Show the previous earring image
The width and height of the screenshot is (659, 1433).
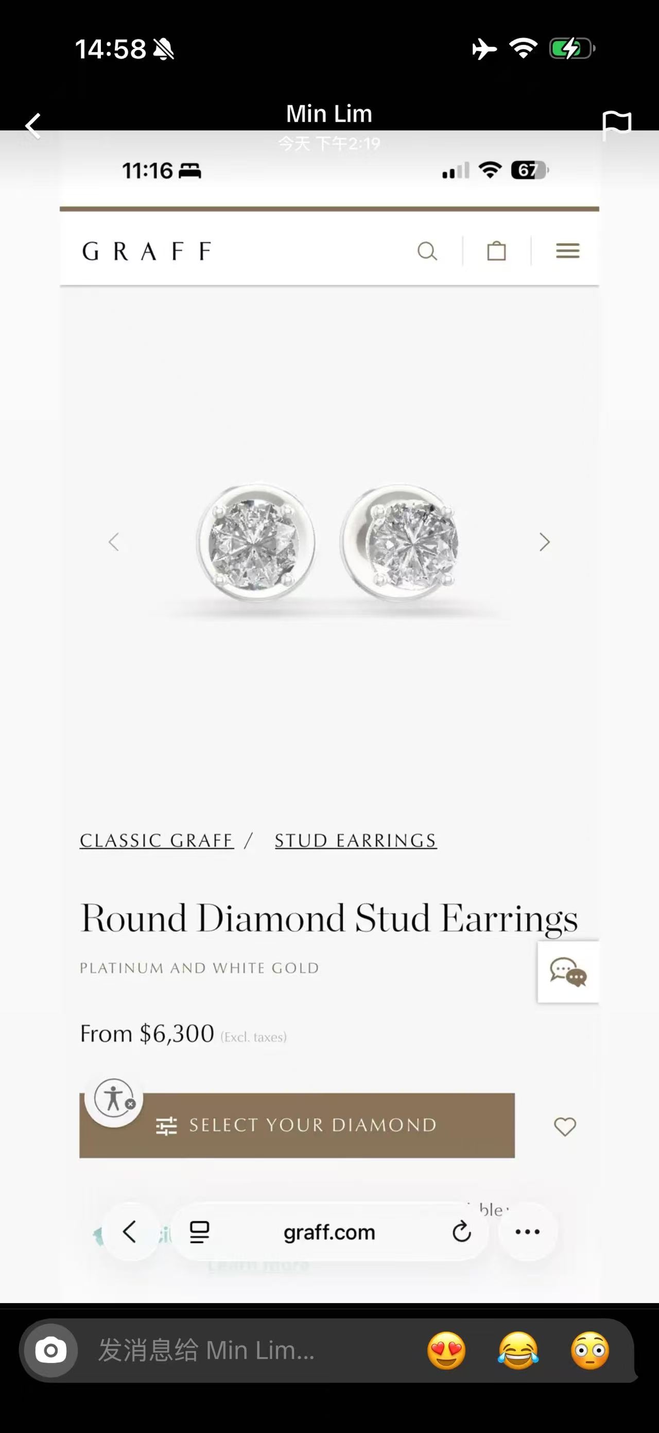pyautogui.click(x=114, y=542)
